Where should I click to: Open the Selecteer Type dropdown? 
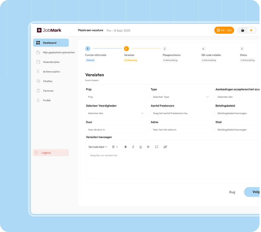181,97
